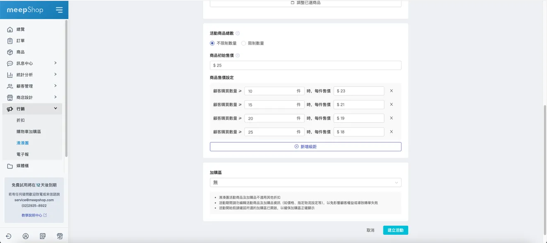
Task: Click quantity field showing 15
Action: click(274, 105)
